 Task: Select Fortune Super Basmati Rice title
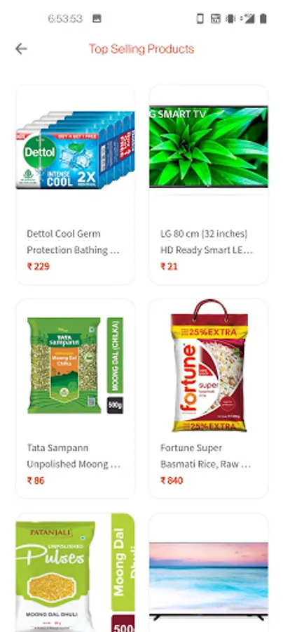click(x=205, y=456)
